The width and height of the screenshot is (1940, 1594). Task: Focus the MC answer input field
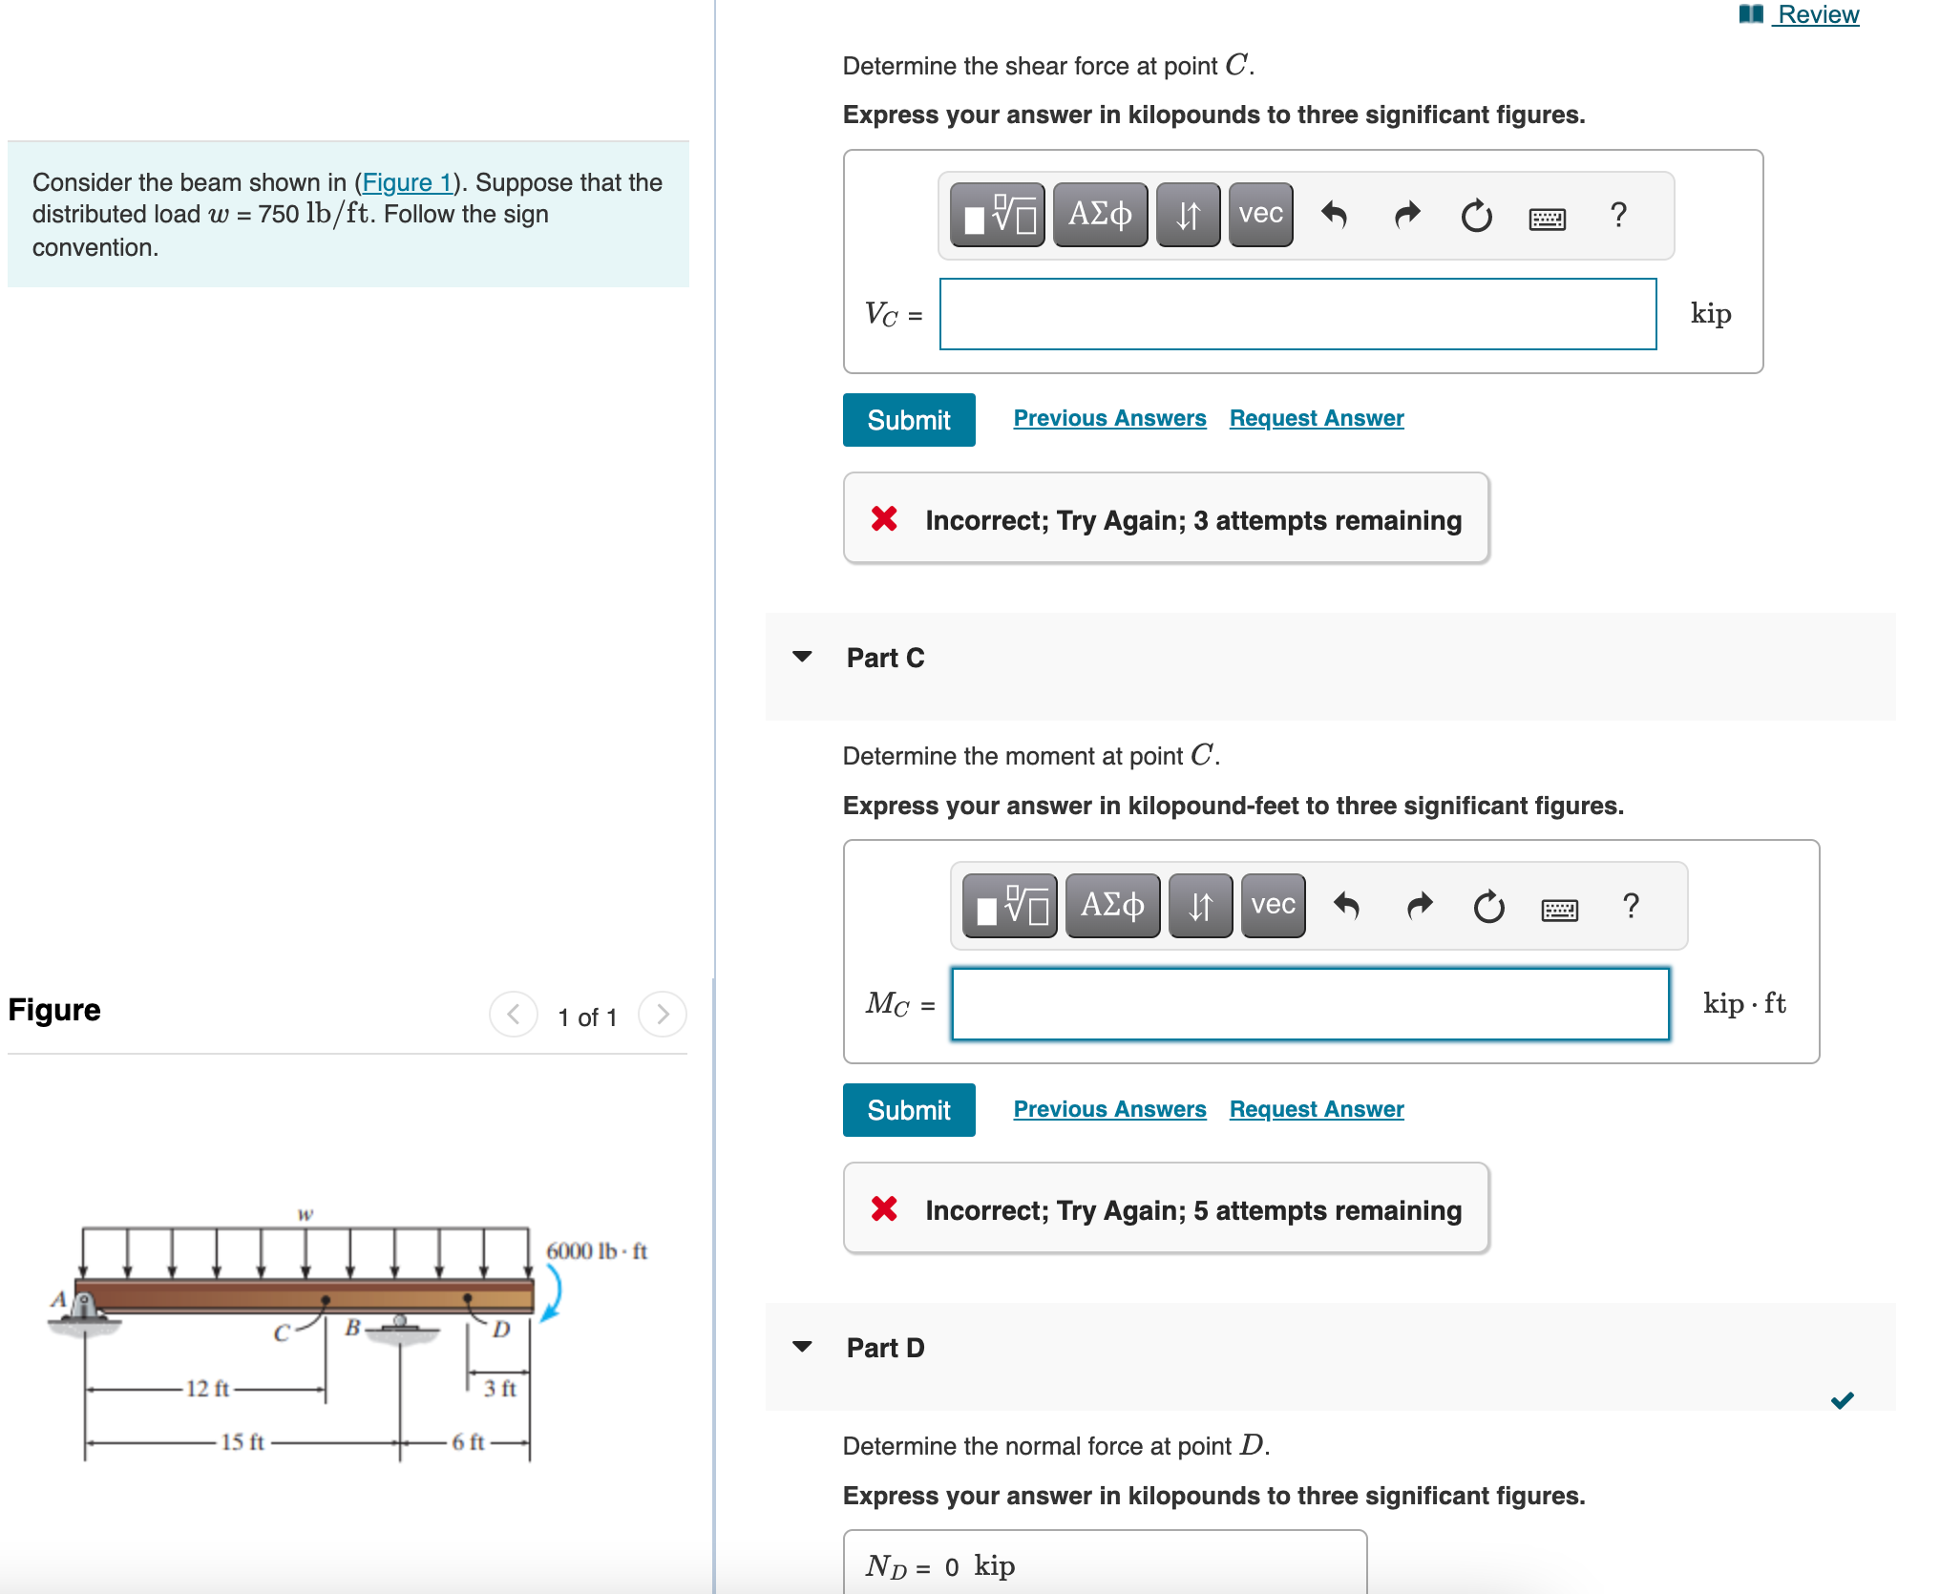coord(1309,1004)
